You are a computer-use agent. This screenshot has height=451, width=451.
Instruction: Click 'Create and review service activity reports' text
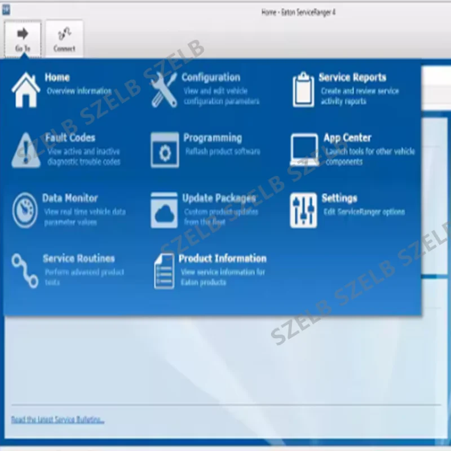point(360,96)
